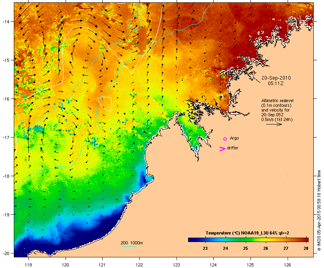
Task: Click the longitude axis label 119
Action: pyautogui.click(x=28, y=265)
